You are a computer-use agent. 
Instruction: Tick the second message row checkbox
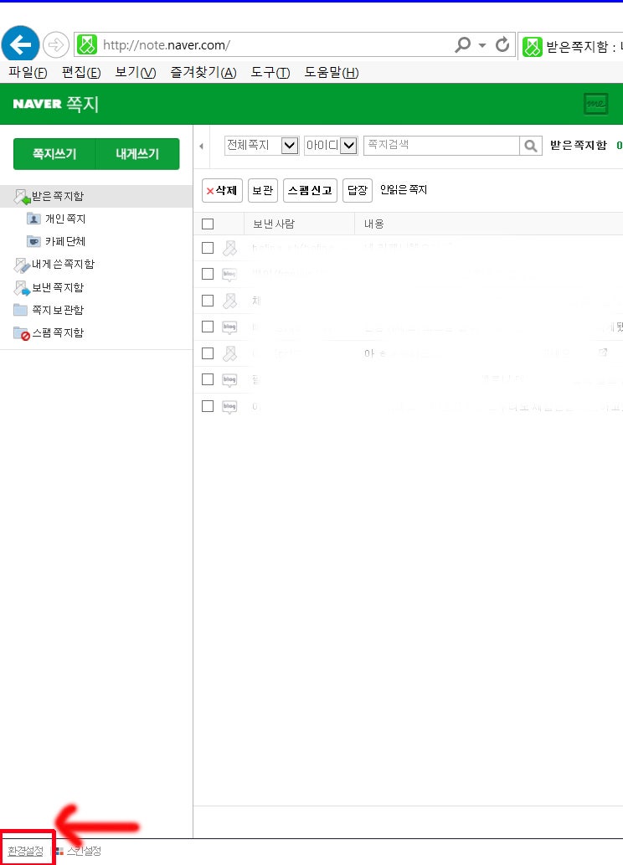[208, 274]
